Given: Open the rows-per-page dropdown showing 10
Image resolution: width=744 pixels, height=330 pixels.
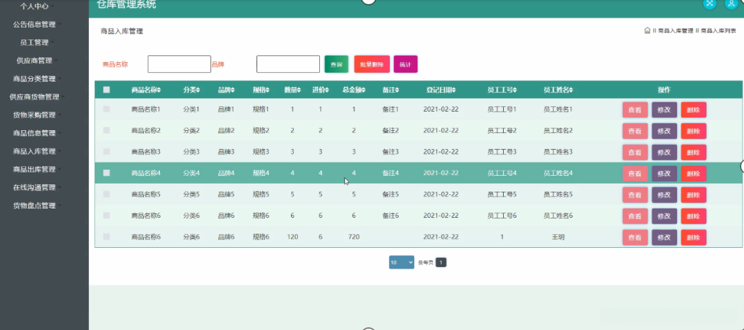Looking at the screenshot, I should click(x=401, y=263).
